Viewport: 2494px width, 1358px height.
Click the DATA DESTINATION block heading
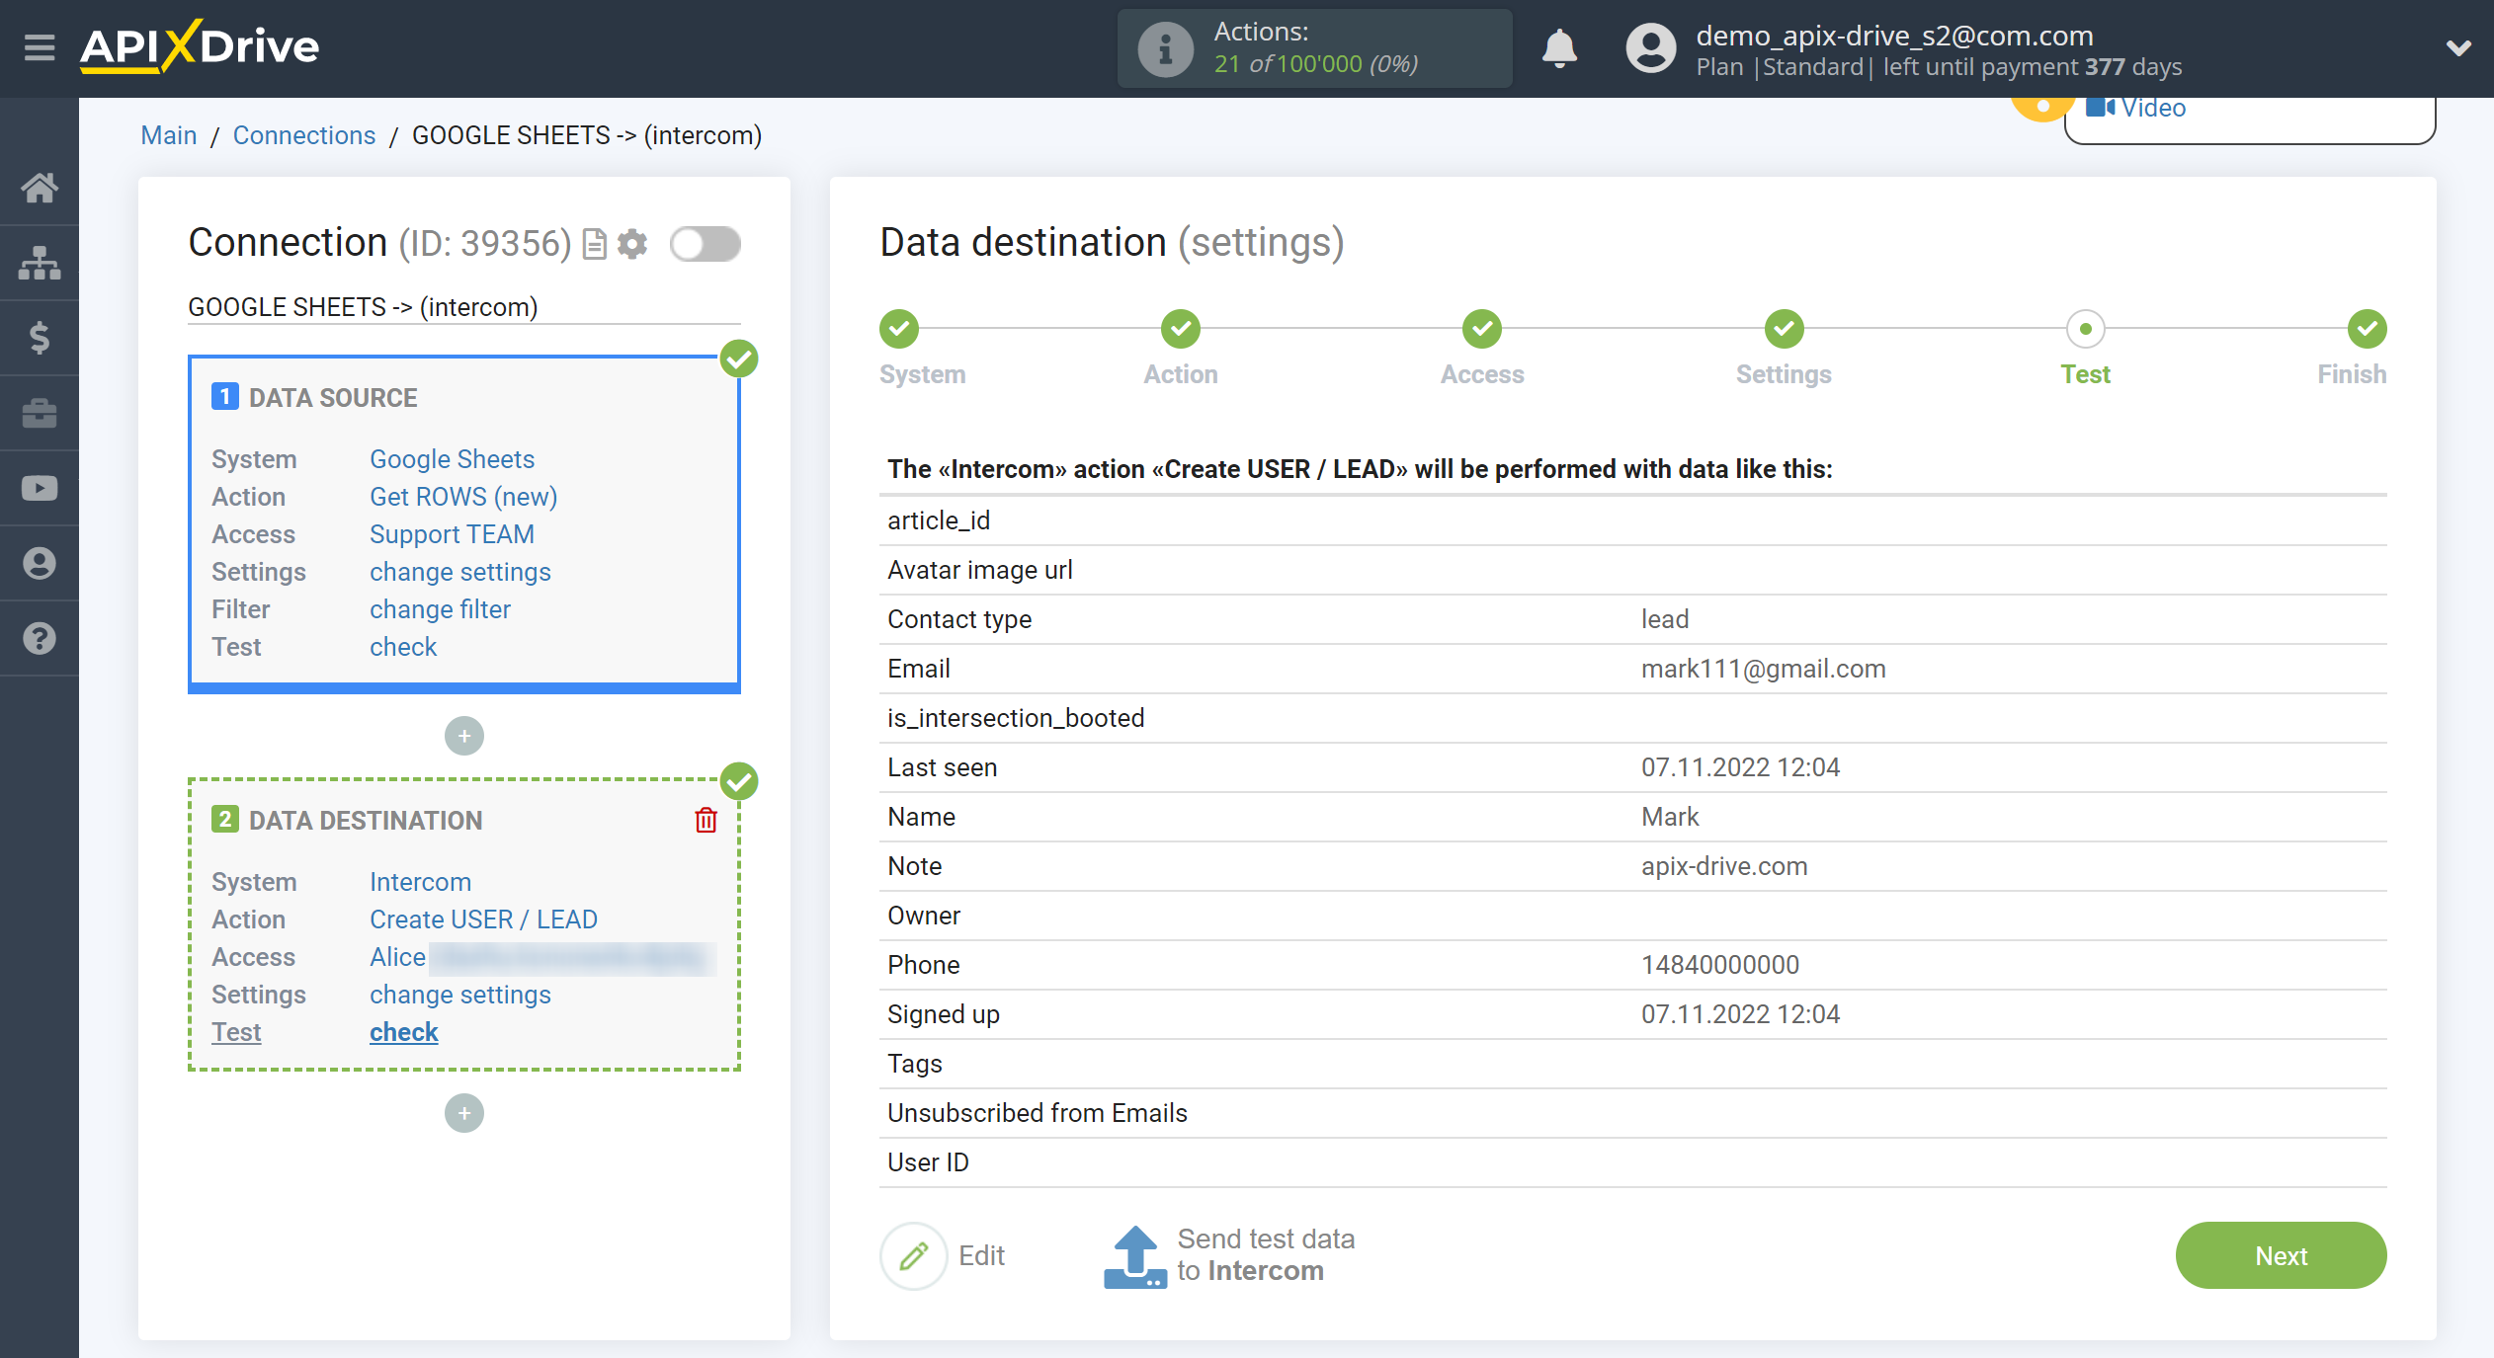[366, 820]
